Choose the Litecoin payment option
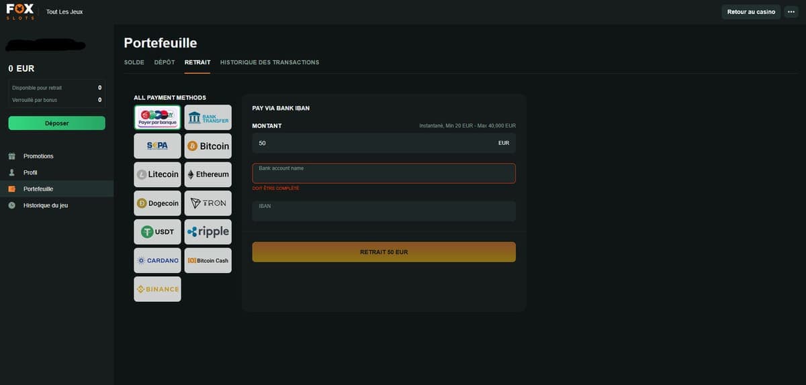This screenshot has width=806, height=385. coord(157,174)
